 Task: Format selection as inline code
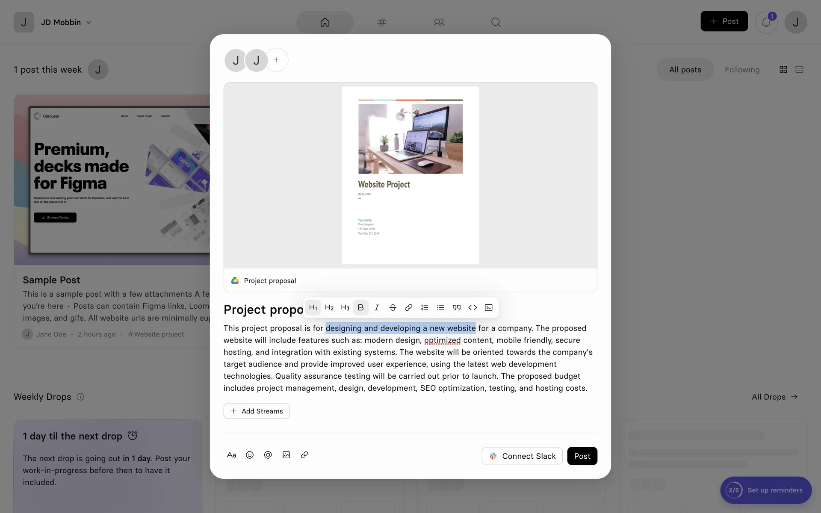tap(473, 307)
